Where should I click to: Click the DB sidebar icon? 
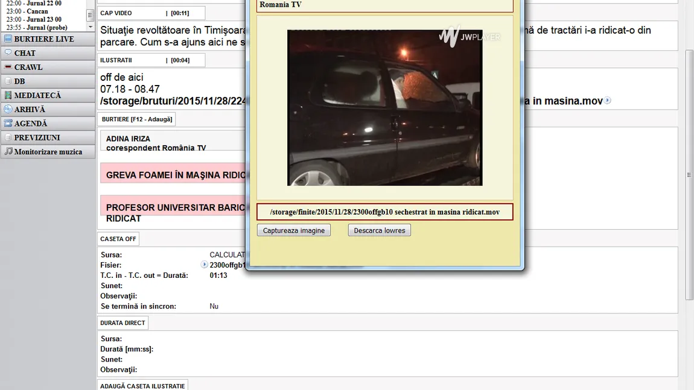tap(8, 81)
